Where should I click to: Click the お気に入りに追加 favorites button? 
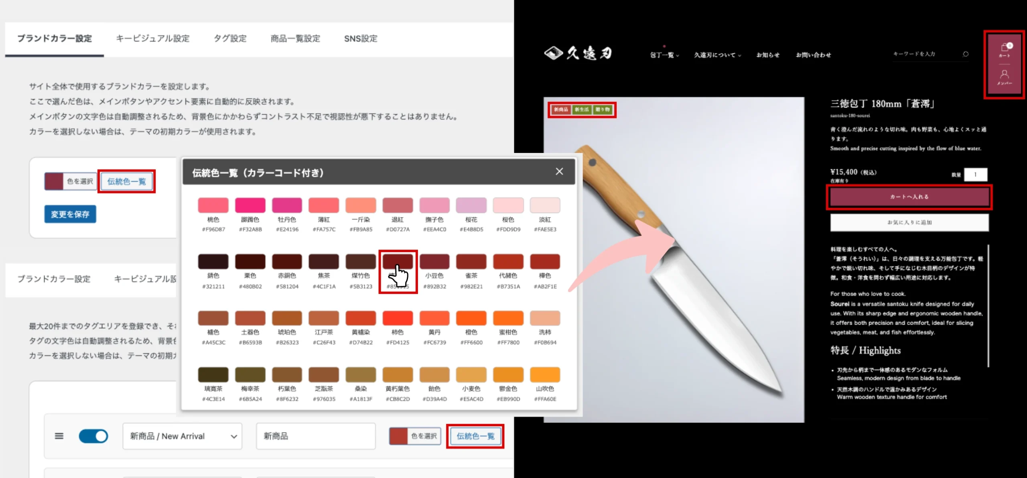[x=909, y=222]
